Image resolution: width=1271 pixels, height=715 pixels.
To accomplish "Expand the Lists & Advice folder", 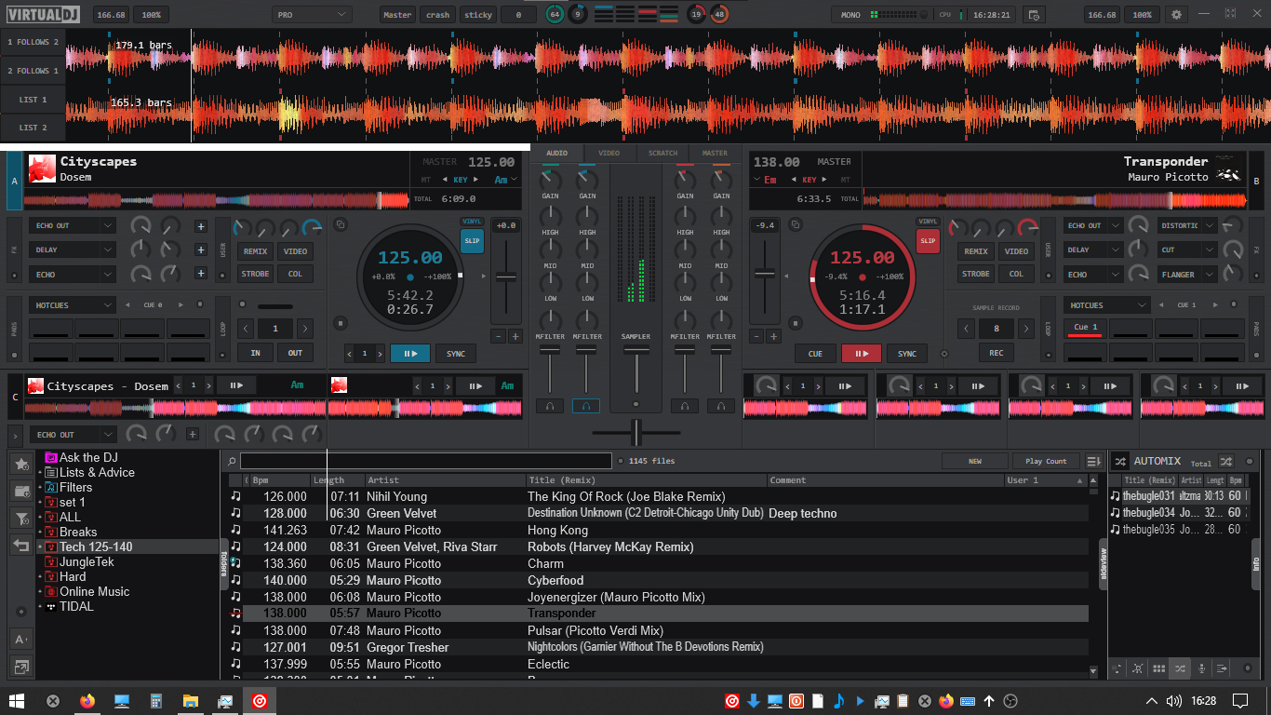I will click(40, 473).
